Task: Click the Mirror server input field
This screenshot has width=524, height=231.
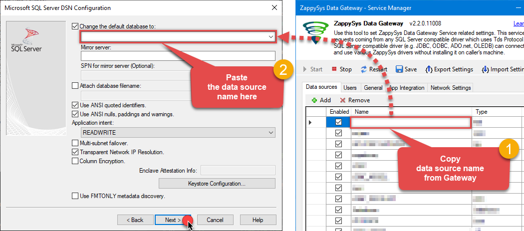Action: point(178,56)
